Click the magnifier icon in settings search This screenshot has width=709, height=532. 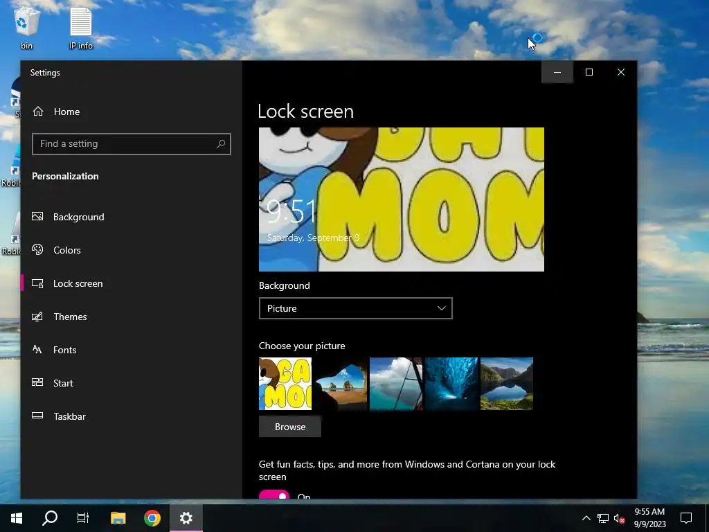pyautogui.click(x=221, y=144)
